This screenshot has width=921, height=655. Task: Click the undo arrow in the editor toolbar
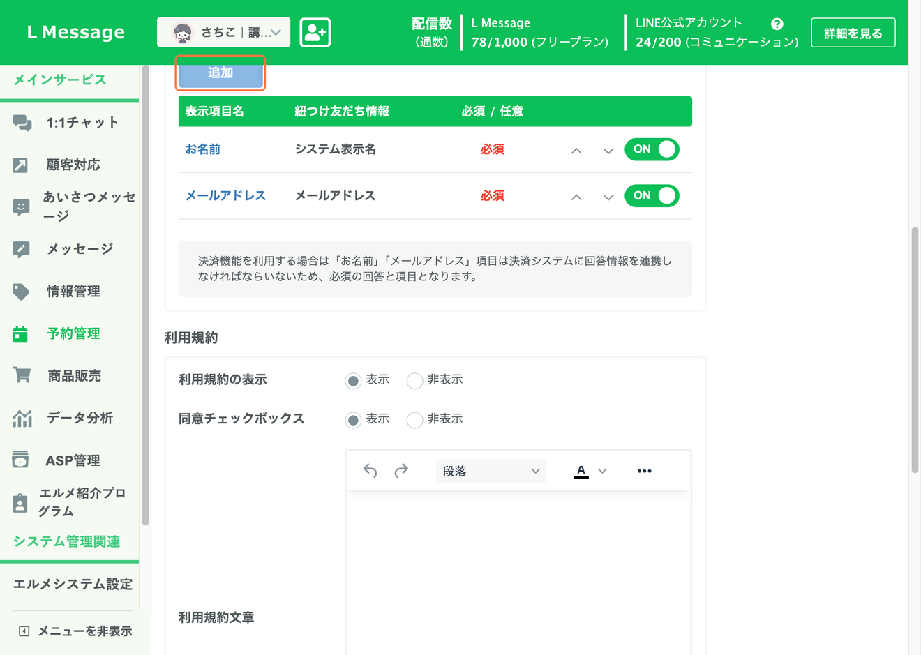pos(370,470)
